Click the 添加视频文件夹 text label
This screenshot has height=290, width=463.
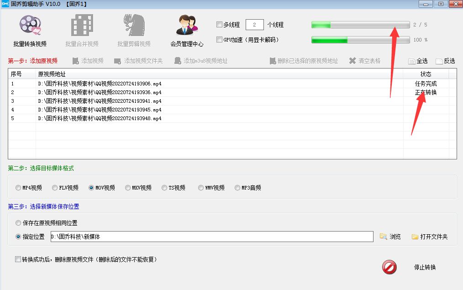pos(143,61)
